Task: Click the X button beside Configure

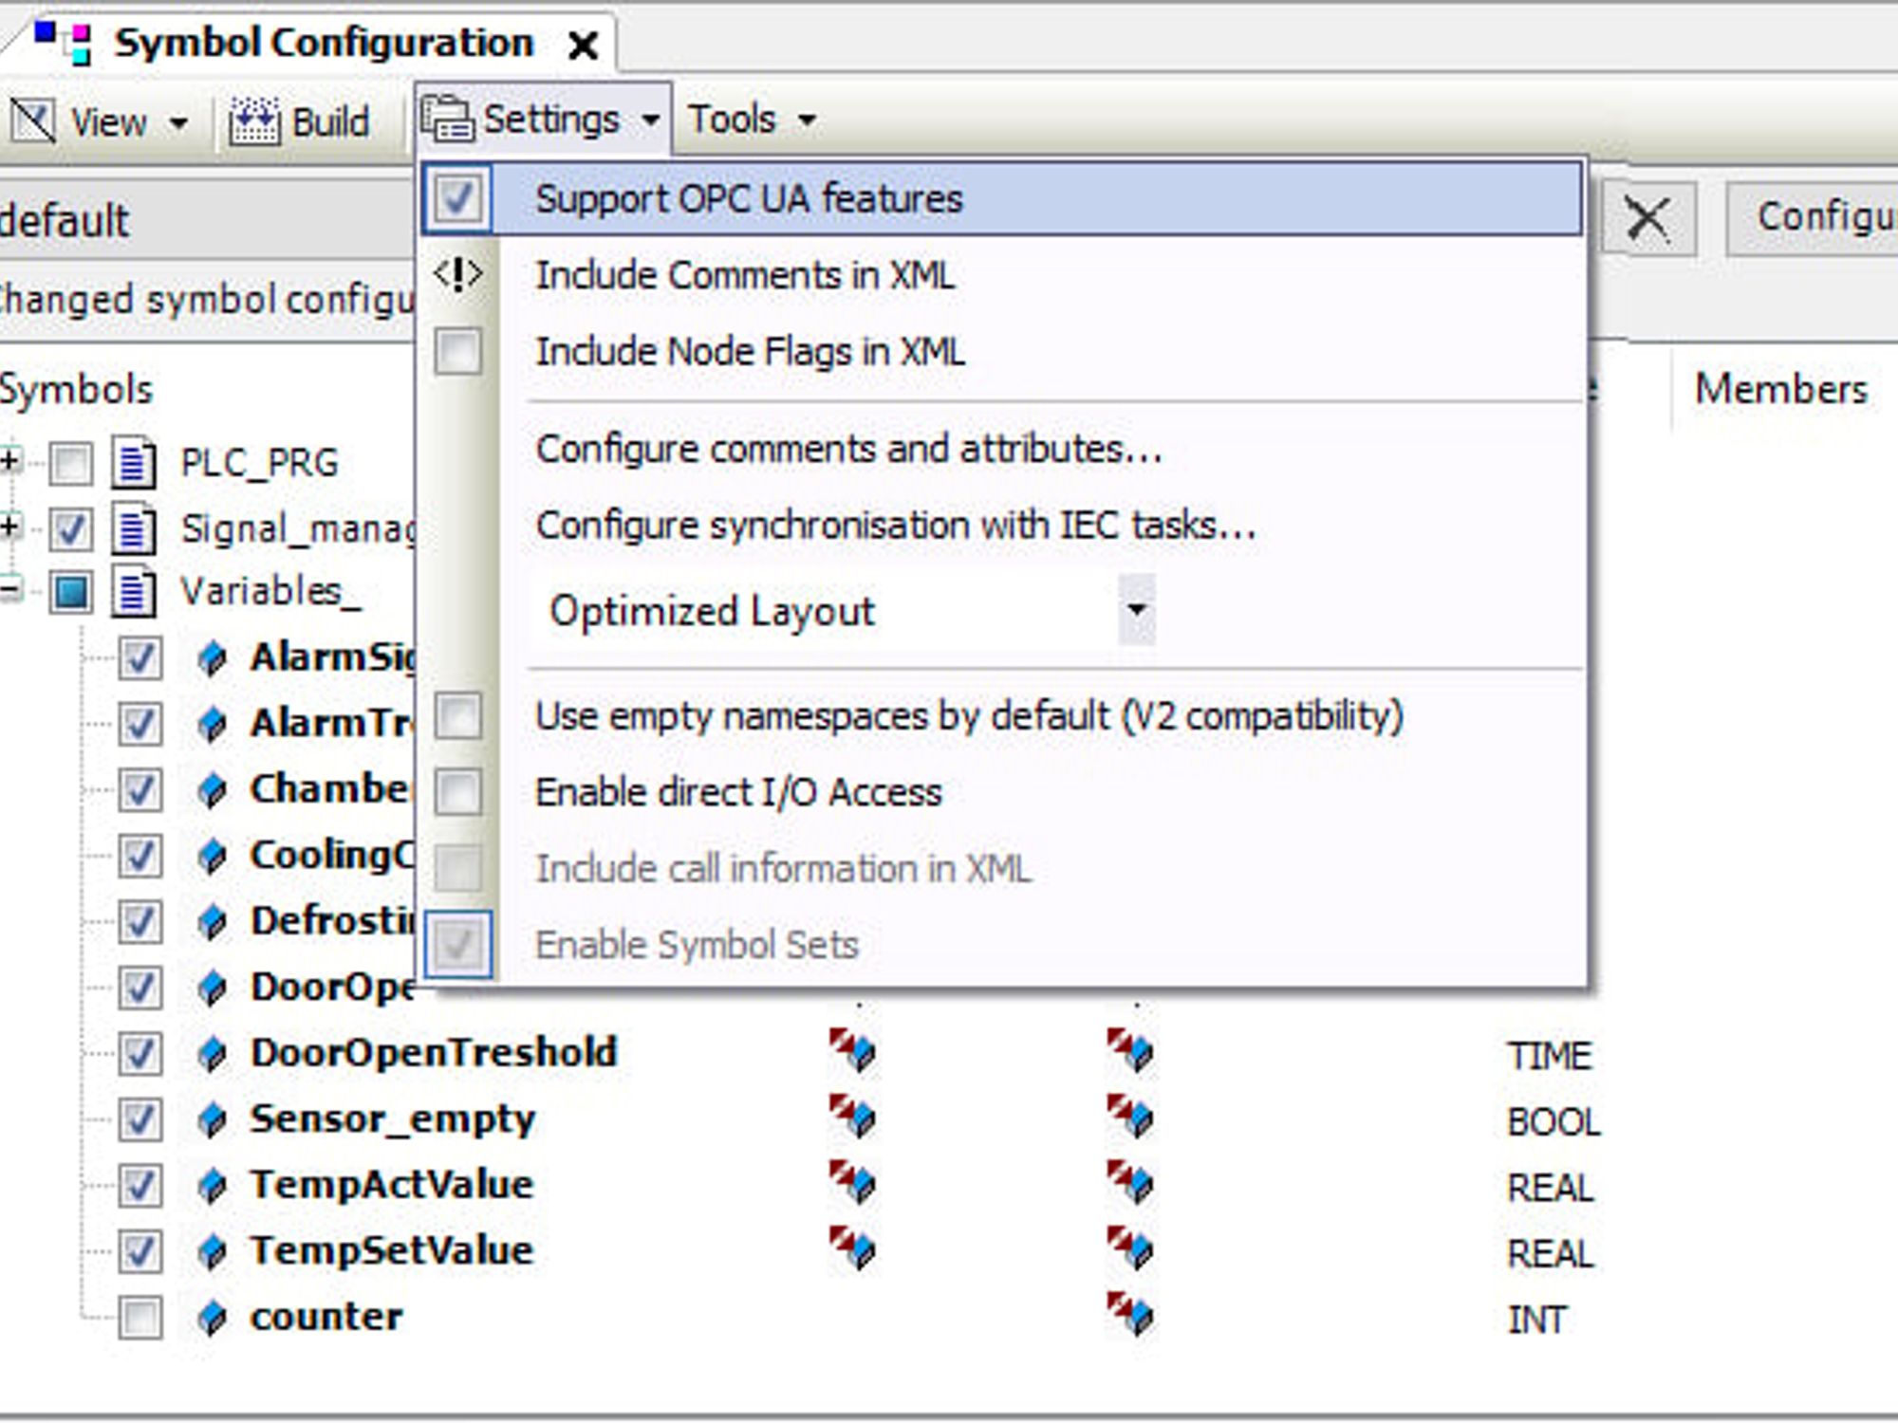Action: [1648, 218]
